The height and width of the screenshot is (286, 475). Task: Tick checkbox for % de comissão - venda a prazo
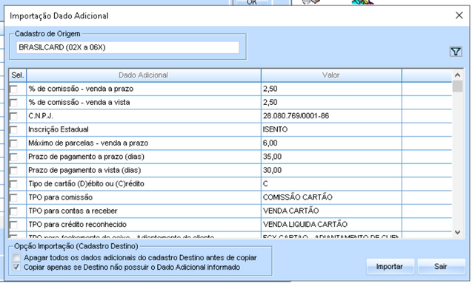pyautogui.click(x=14, y=89)
